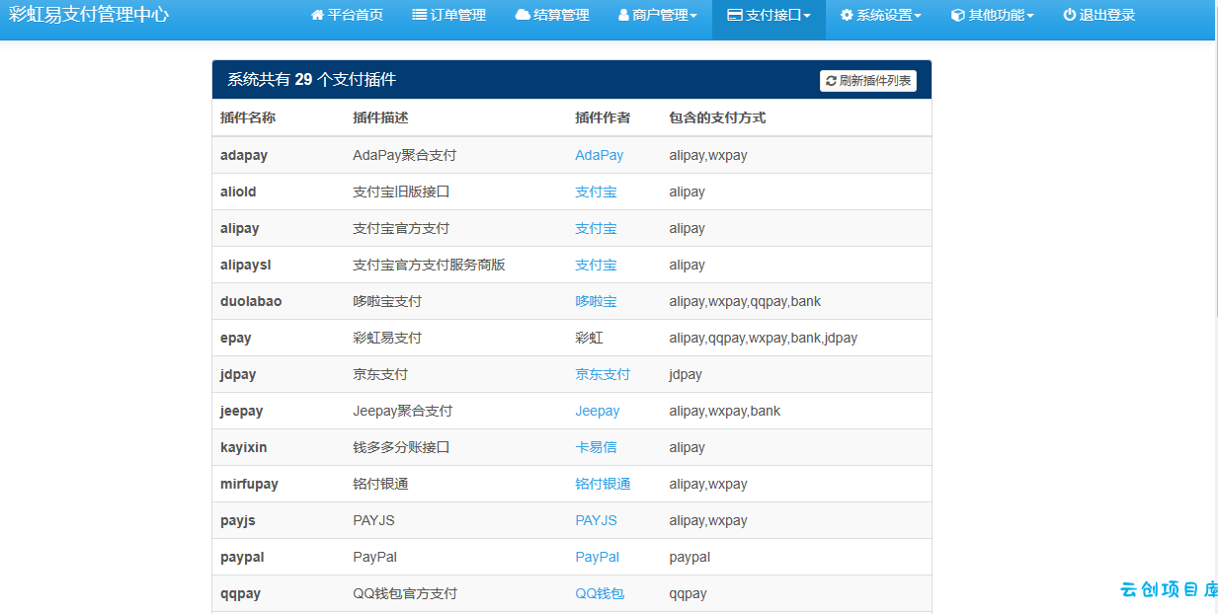Viewport: 1218px width, 614px height.
Task: Open the Jeepay author link
Action: 598,411
